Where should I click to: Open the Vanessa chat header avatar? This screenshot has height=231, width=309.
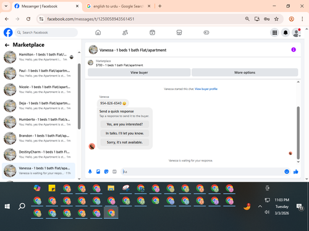(93, 50)
